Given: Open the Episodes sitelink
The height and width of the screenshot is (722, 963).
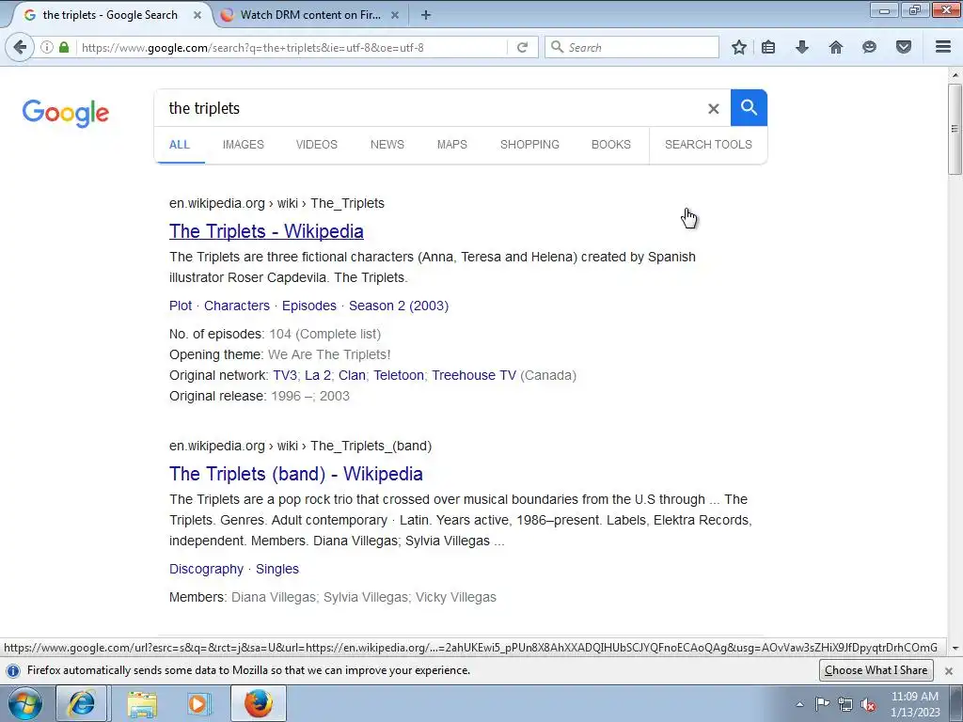Looking at the screenshot, I should pyautogui.click(x=308, y=306).
